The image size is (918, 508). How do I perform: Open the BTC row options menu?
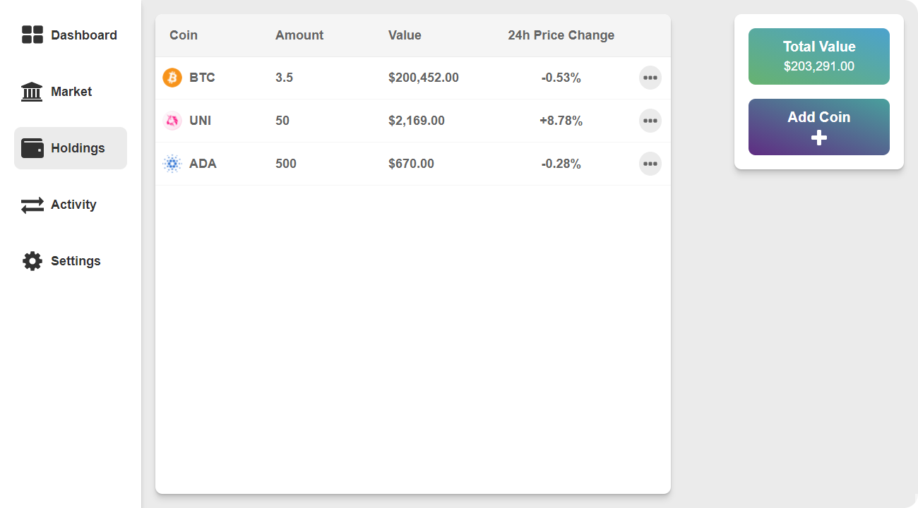coord(650,78)
